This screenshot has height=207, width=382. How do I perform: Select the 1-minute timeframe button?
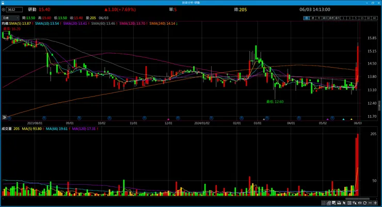point(343,18)
